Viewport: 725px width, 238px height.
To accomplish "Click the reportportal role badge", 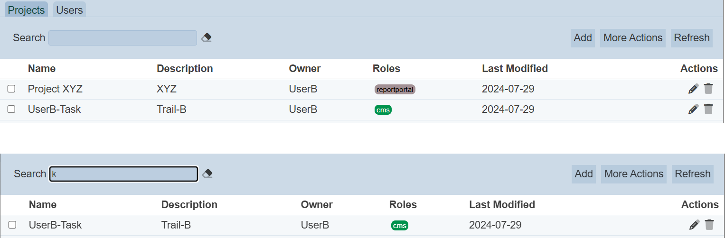I will pos(395,90).
